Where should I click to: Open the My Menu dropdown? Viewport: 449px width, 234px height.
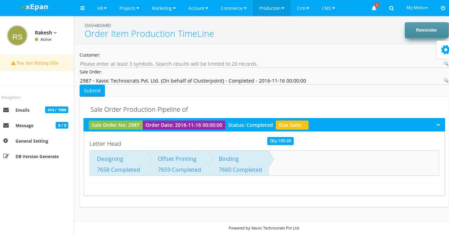point(417,8)
